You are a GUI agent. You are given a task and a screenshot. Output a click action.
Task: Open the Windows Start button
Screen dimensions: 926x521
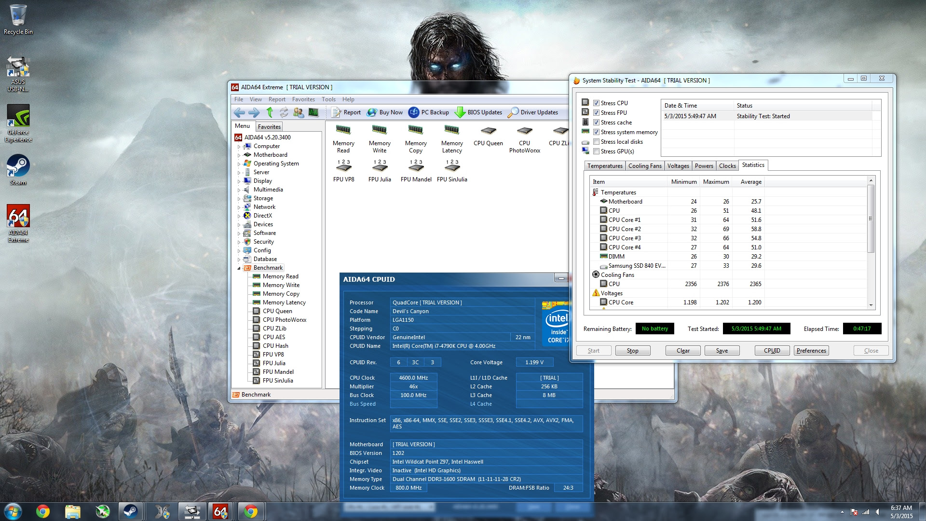point(13,511)
